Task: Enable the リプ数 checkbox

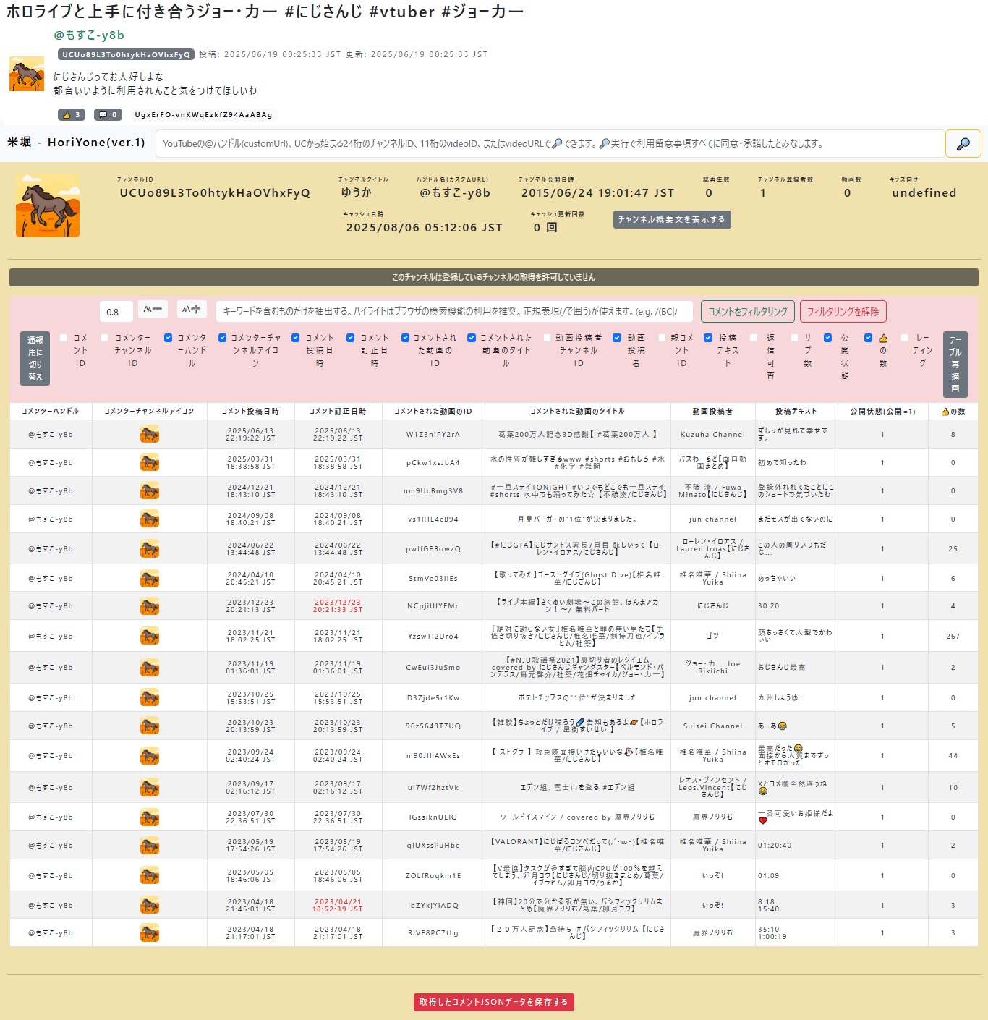Action: pos(795,338)
